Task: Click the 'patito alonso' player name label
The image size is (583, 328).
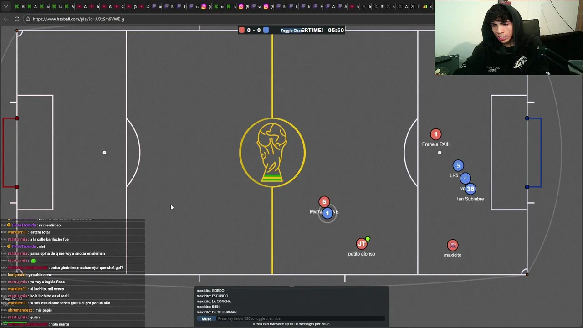Action: click(x=362, y=254)
